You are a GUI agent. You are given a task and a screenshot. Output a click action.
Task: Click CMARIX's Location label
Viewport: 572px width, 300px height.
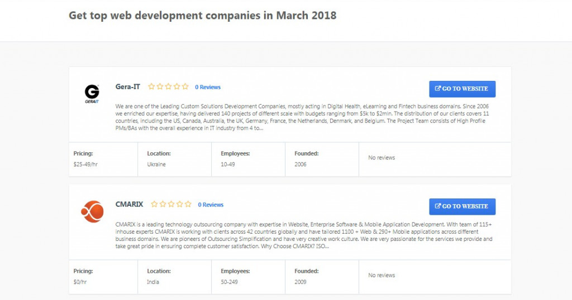[159, 271]
